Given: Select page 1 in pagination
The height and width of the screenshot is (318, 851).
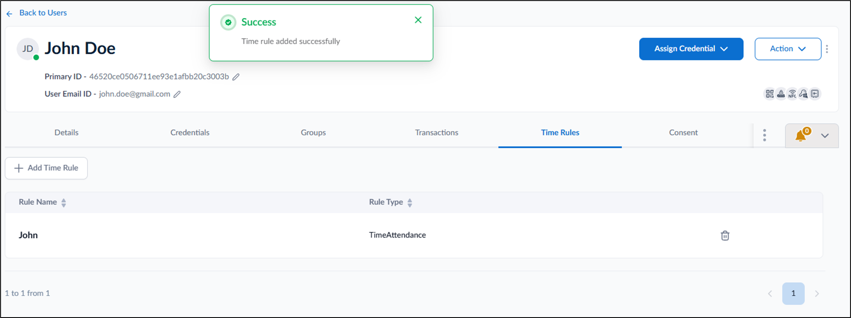Looking at the screenshot, I should [x=793, y=293].
